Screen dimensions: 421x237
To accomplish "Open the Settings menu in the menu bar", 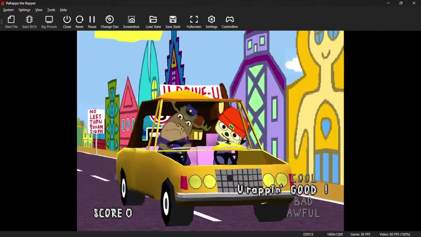I will pyautogui.click(x=24, y=10).
